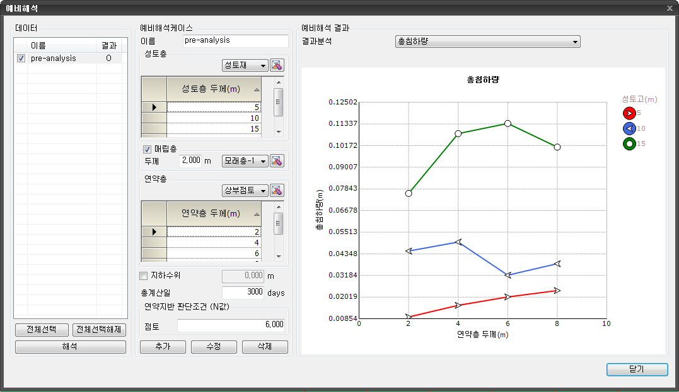Enable the 지하수위 checkbox
This screenshot has height=392, width=679.
coord(143,276)
